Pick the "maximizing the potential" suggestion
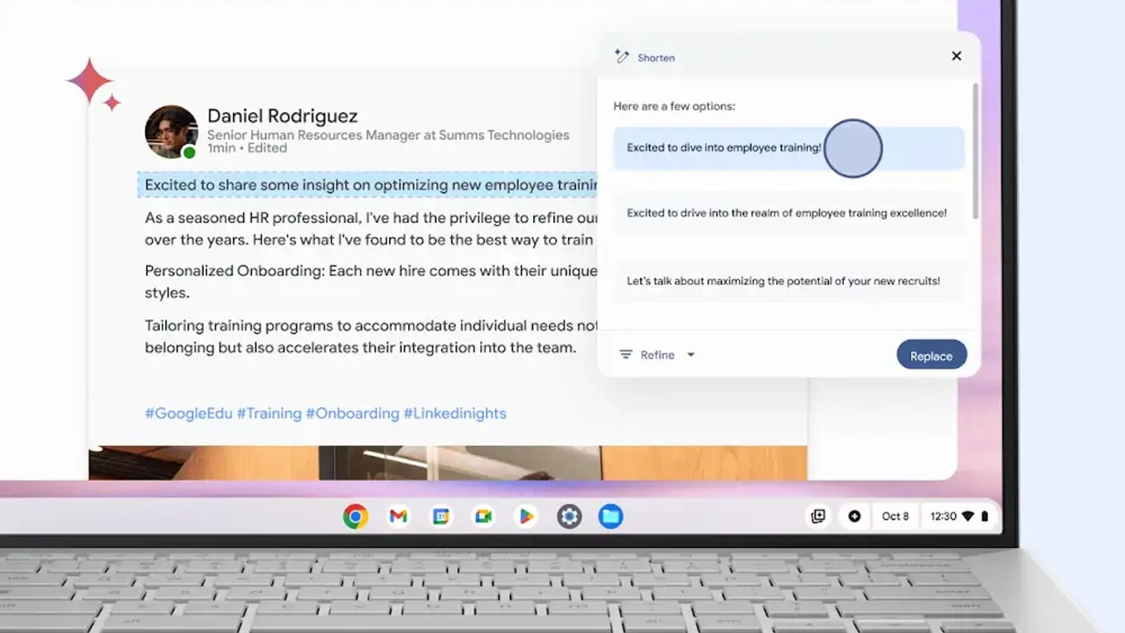Image resolution: width=1125 pixels, height=633 pixels. pos(783,281)
